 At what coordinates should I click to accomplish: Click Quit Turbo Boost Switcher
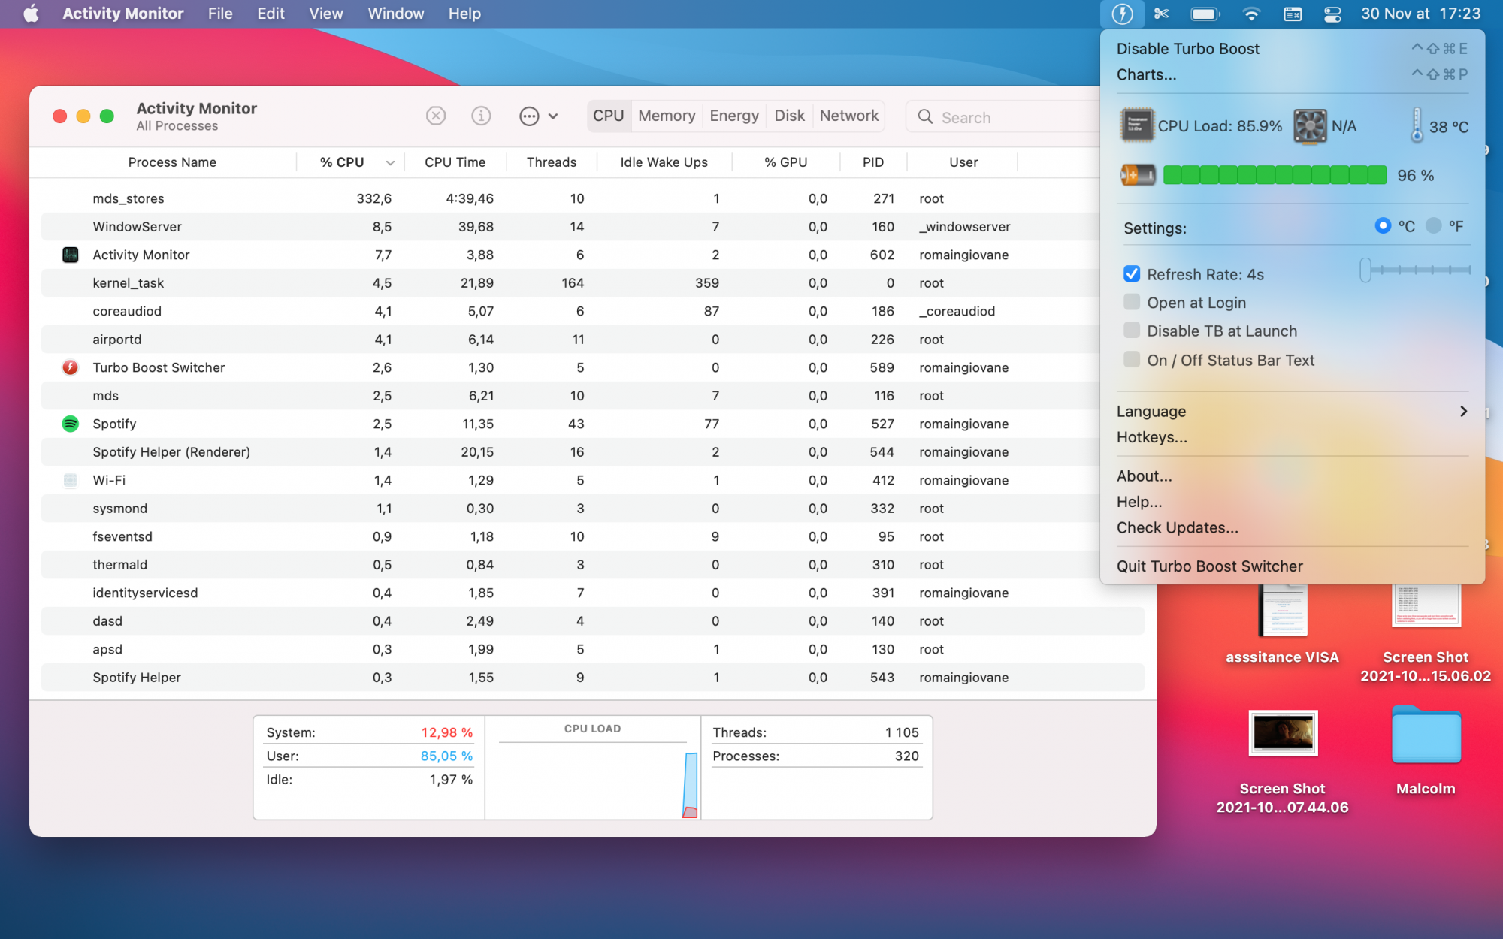point(1209,566)
